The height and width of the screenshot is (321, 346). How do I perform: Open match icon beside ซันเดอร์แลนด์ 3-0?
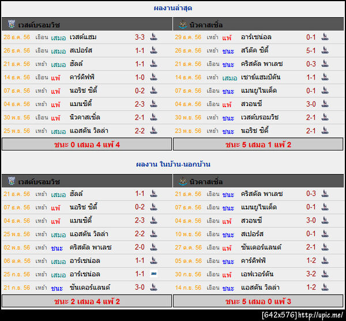tap(153, 287)
